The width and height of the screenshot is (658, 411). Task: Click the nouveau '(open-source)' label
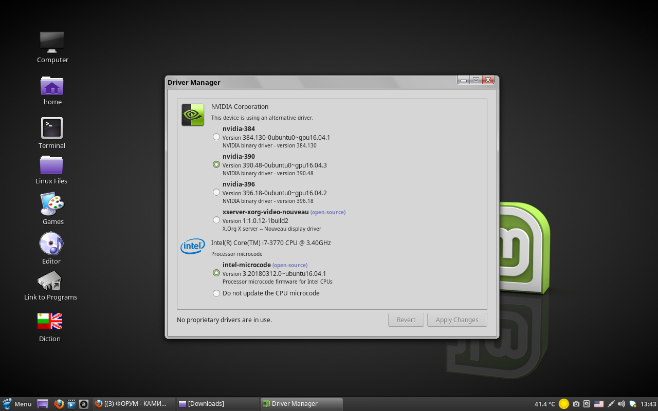[328, 212]
